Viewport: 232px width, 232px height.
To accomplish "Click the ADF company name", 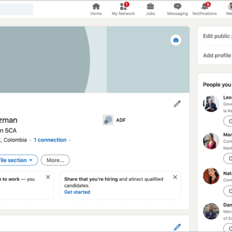I will 121,120.
